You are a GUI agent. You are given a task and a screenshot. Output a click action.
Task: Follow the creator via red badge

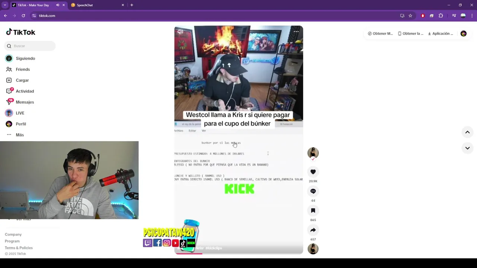313,159
